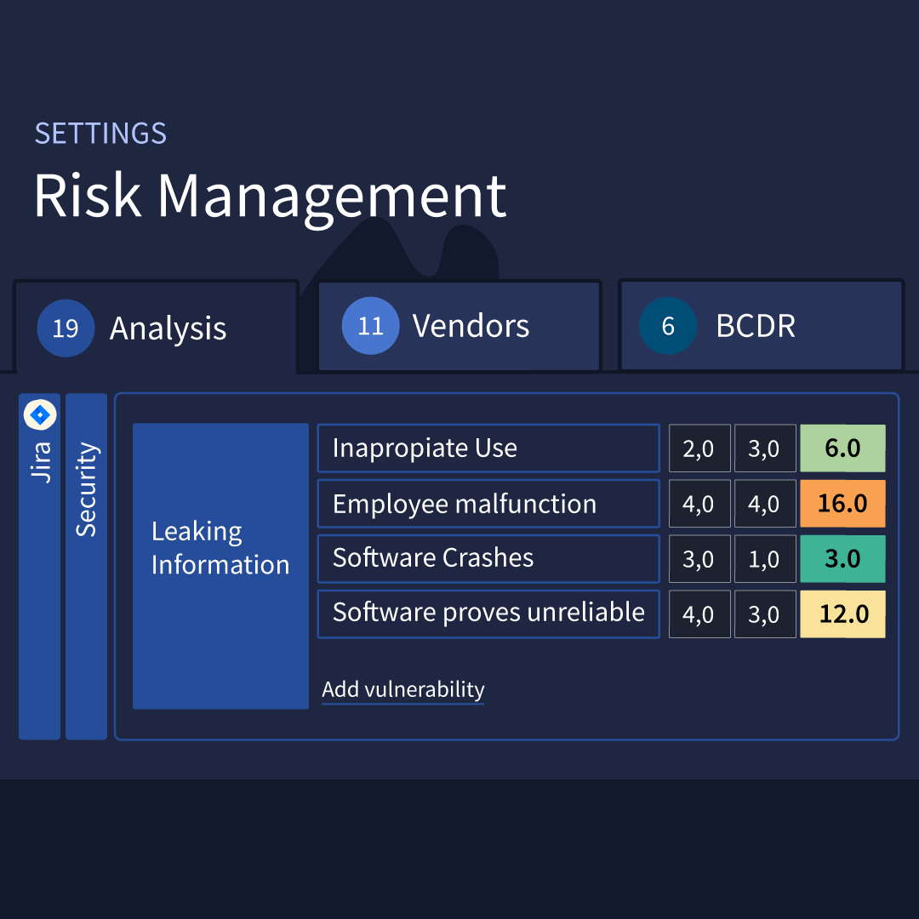Click the 2,0 value for Inapropiate Use
This screenshot has width=919, height=919.
pos(699,448)
